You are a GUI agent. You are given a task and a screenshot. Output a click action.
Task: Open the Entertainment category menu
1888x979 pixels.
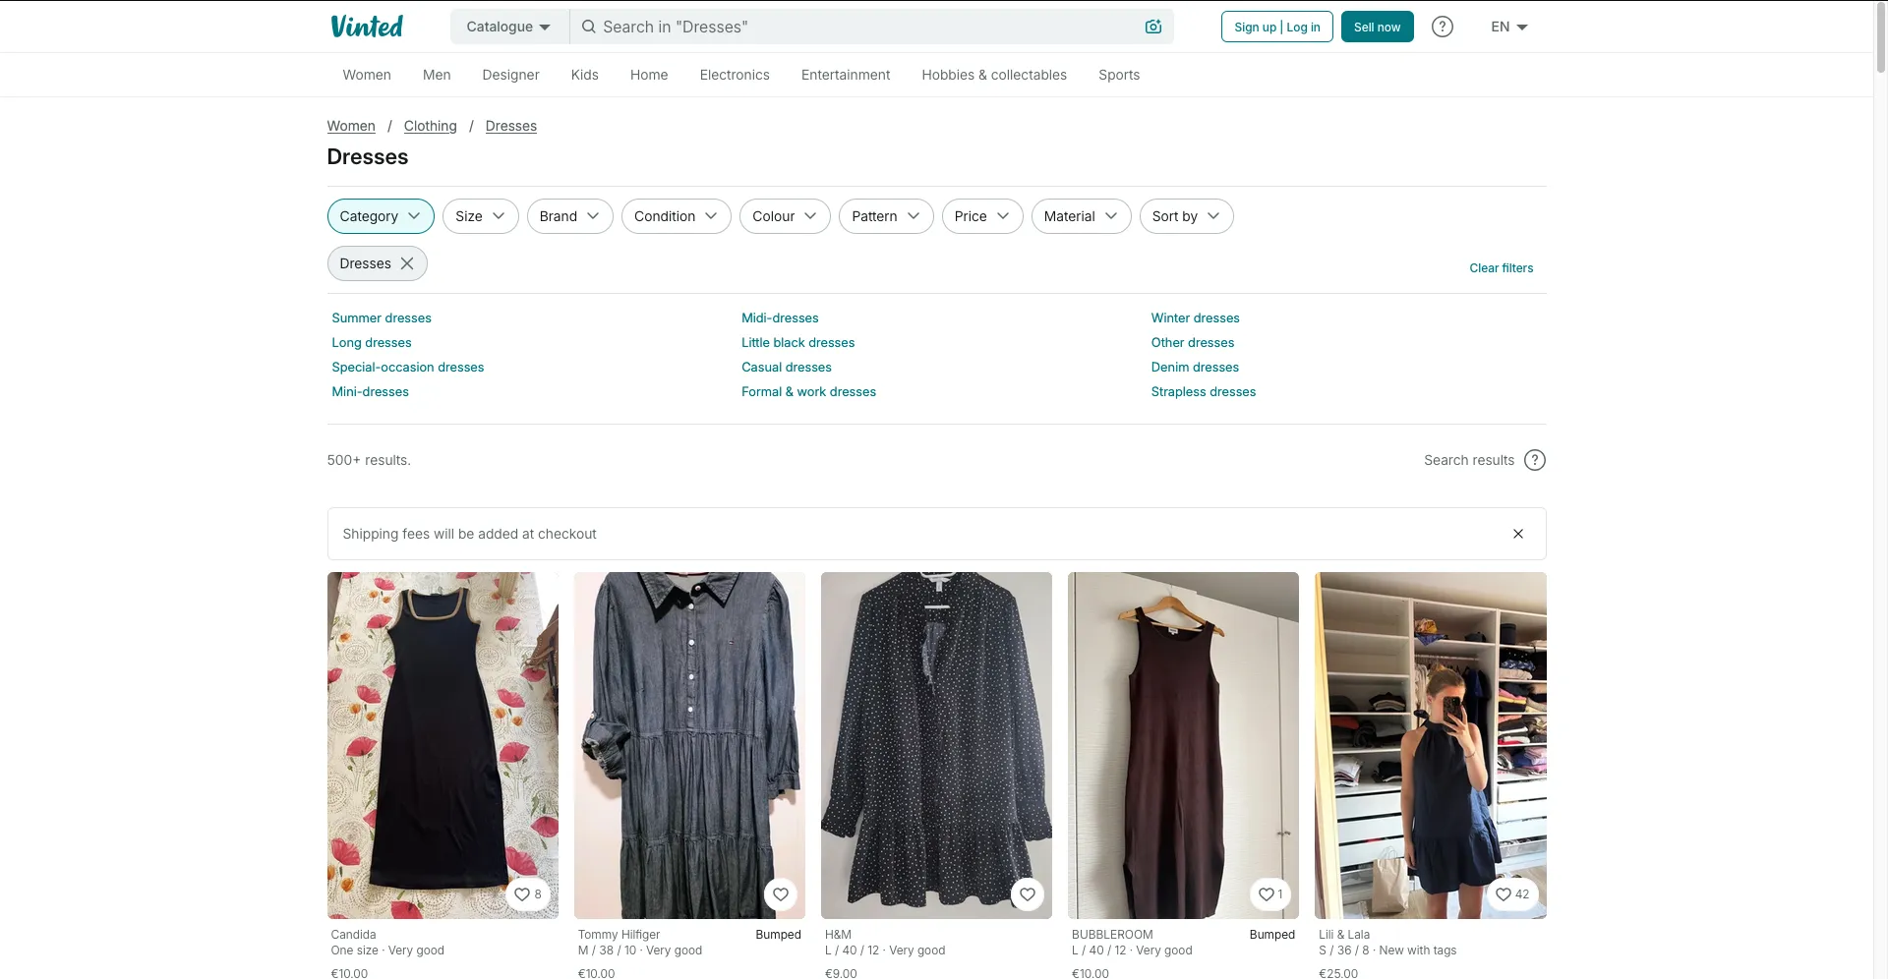(846, 75)
